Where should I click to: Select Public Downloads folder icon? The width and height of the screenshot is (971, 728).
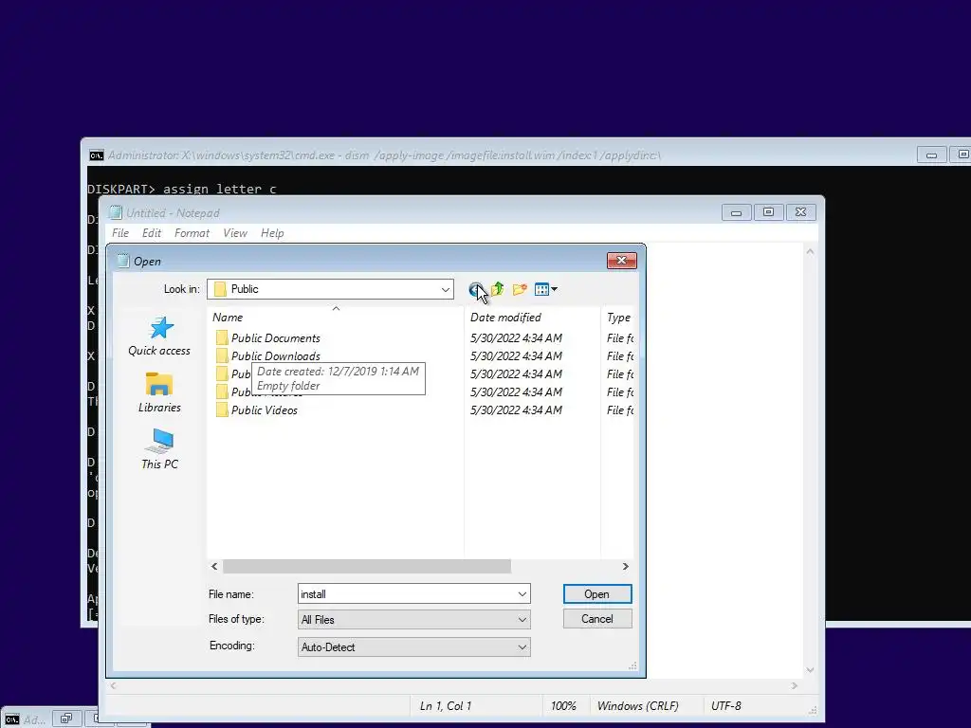click(x=222, y=356)
